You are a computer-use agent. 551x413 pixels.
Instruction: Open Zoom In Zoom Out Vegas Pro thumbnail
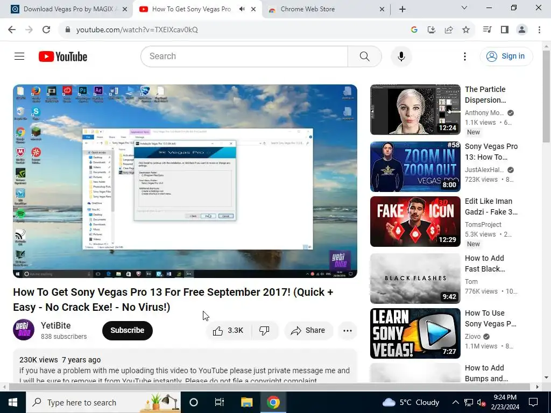click(415, 167)
